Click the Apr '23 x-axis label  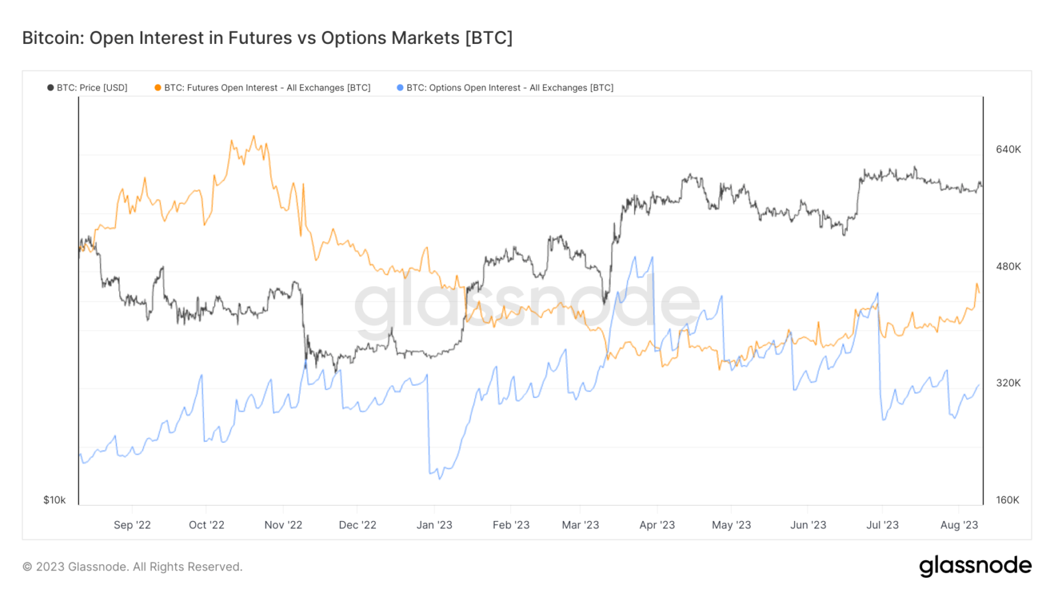tap(657, 525)
